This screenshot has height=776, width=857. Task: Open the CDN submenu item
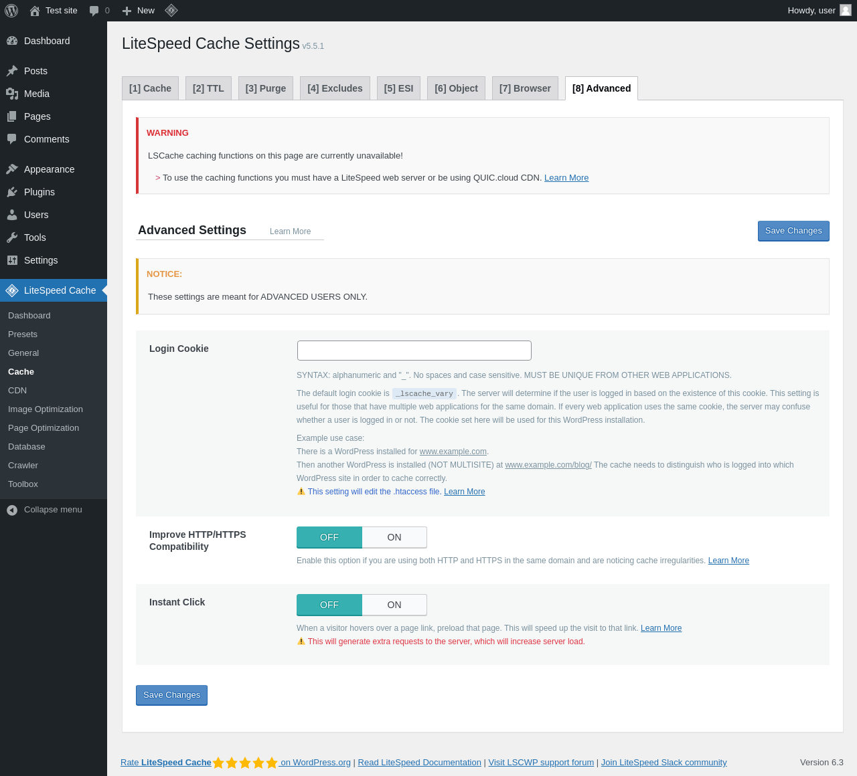pyautogui.click(x=54, y=391)
